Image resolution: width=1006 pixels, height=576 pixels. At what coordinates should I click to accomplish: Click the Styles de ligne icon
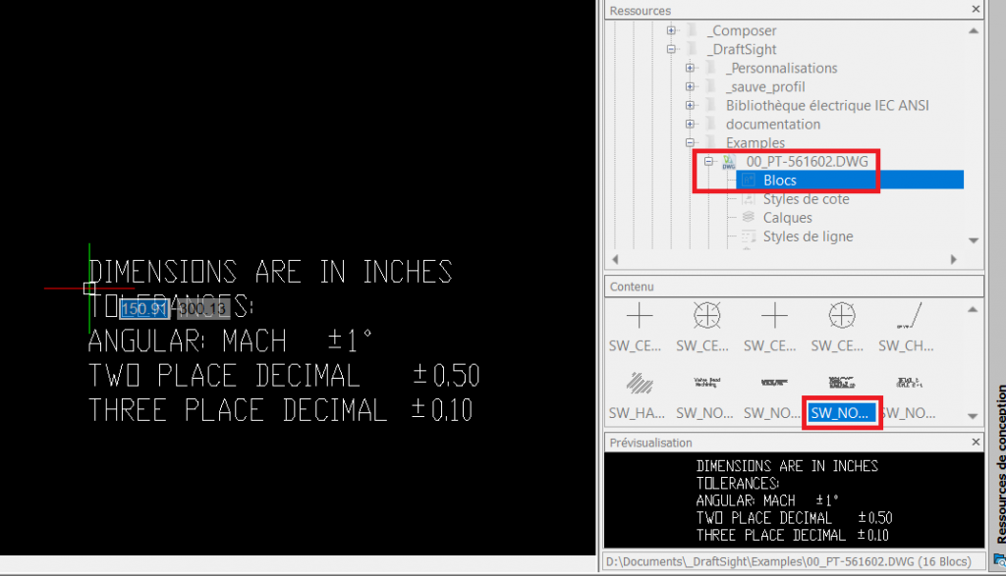(748, 236)
